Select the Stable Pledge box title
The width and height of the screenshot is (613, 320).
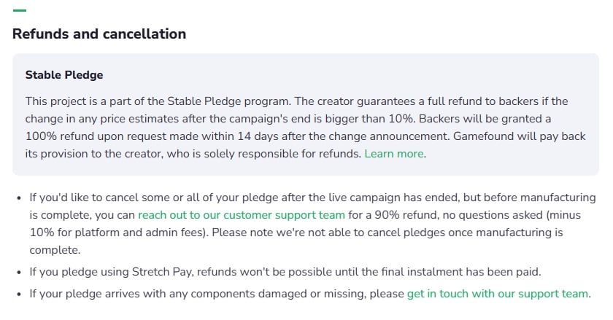coord(64,74)
